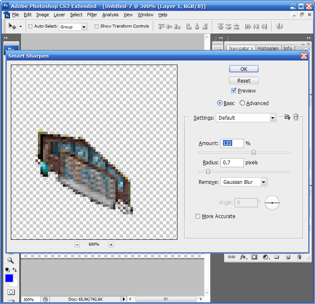Click status bar preview icon next to 300%
The height and width of the screenshot is (304, 315).
click(x=45, y=299)
